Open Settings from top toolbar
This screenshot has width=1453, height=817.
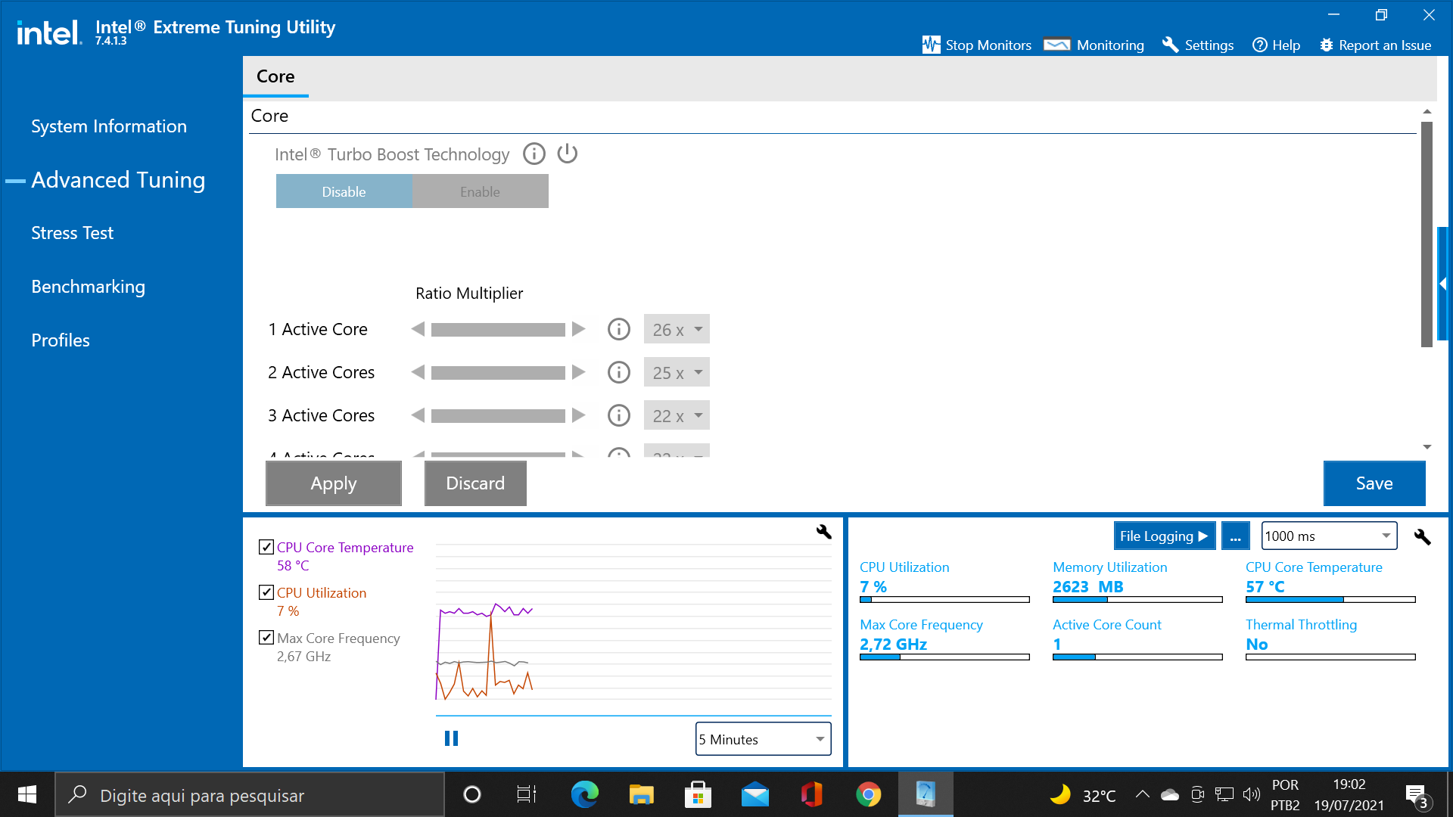click(x=1198, y=45)
